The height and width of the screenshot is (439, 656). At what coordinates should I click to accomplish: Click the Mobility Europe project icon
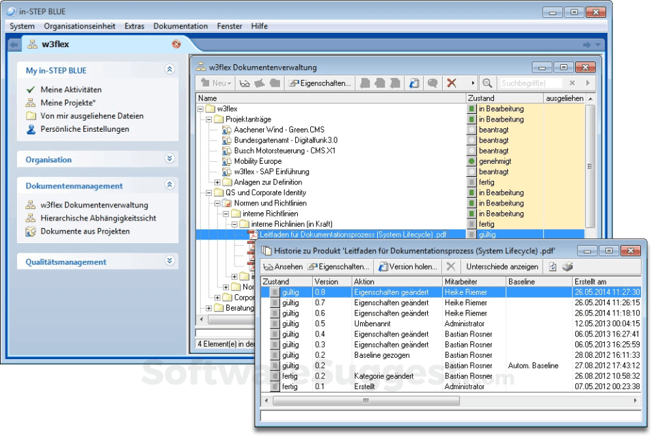(227, 161)
